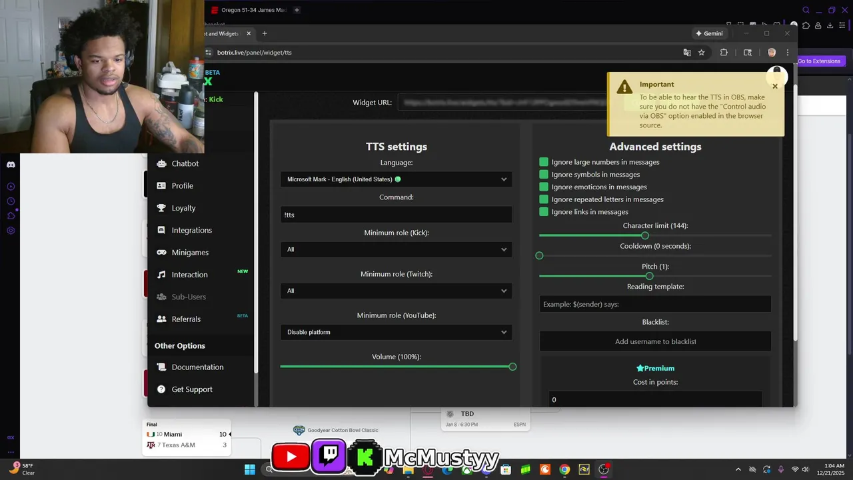
Task: Open the Miami vs Texas A&M score card
Action: pyautogui.click(x=187, y=438)
